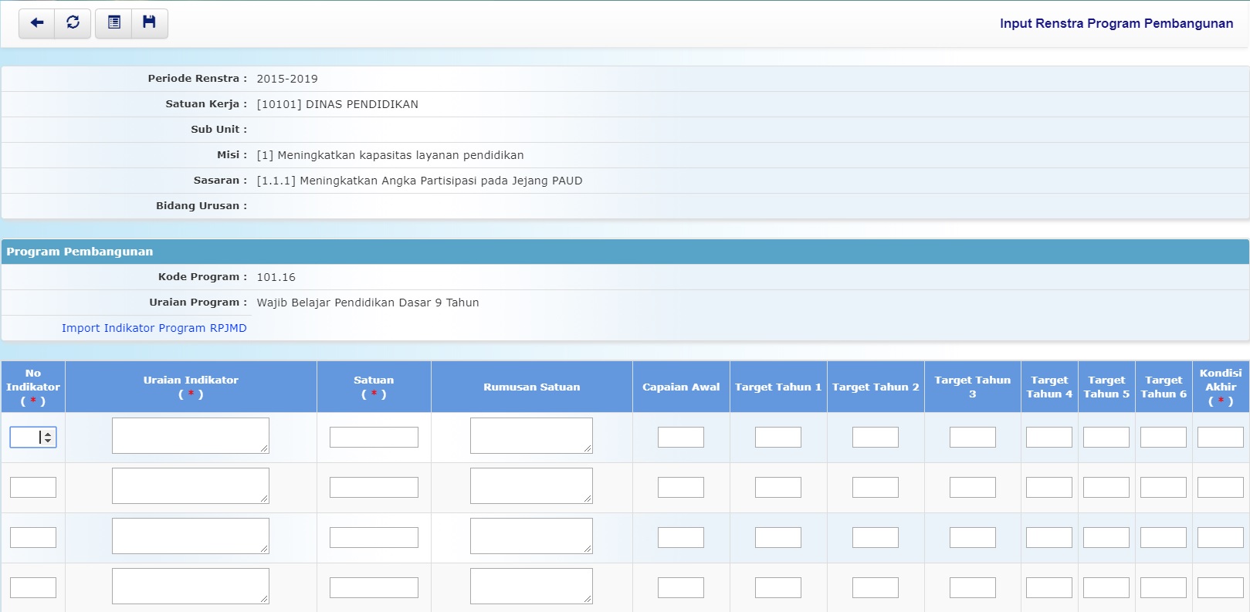Image resolution: width=1250 pixels, height=612 pixels.
Task: Click the Uraian Indikator column header
Action: (x=191, y=387)
